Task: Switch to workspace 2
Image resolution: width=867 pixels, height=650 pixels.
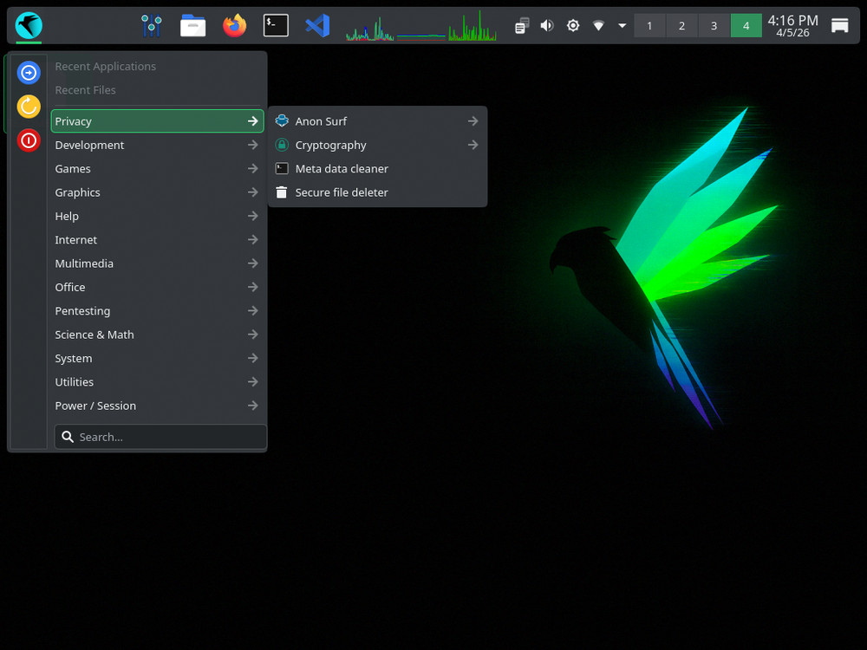Action: [x=681, y=25]
